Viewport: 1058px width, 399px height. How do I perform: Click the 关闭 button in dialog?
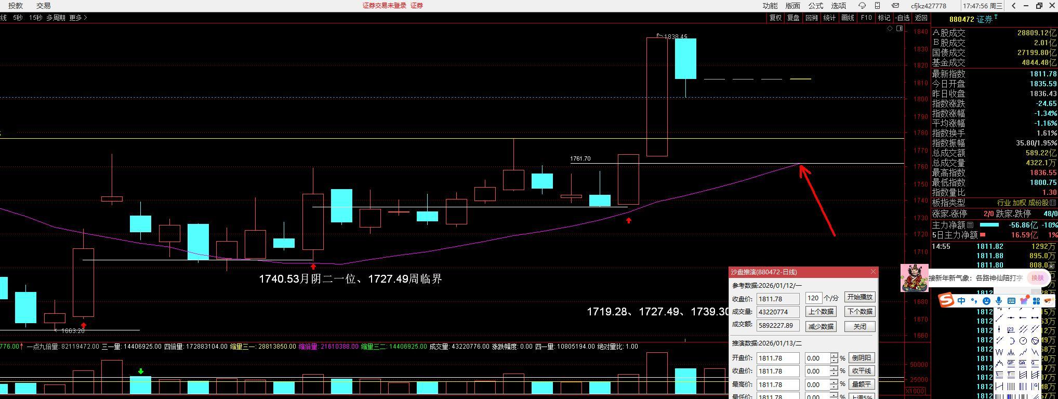coord(860,326)
